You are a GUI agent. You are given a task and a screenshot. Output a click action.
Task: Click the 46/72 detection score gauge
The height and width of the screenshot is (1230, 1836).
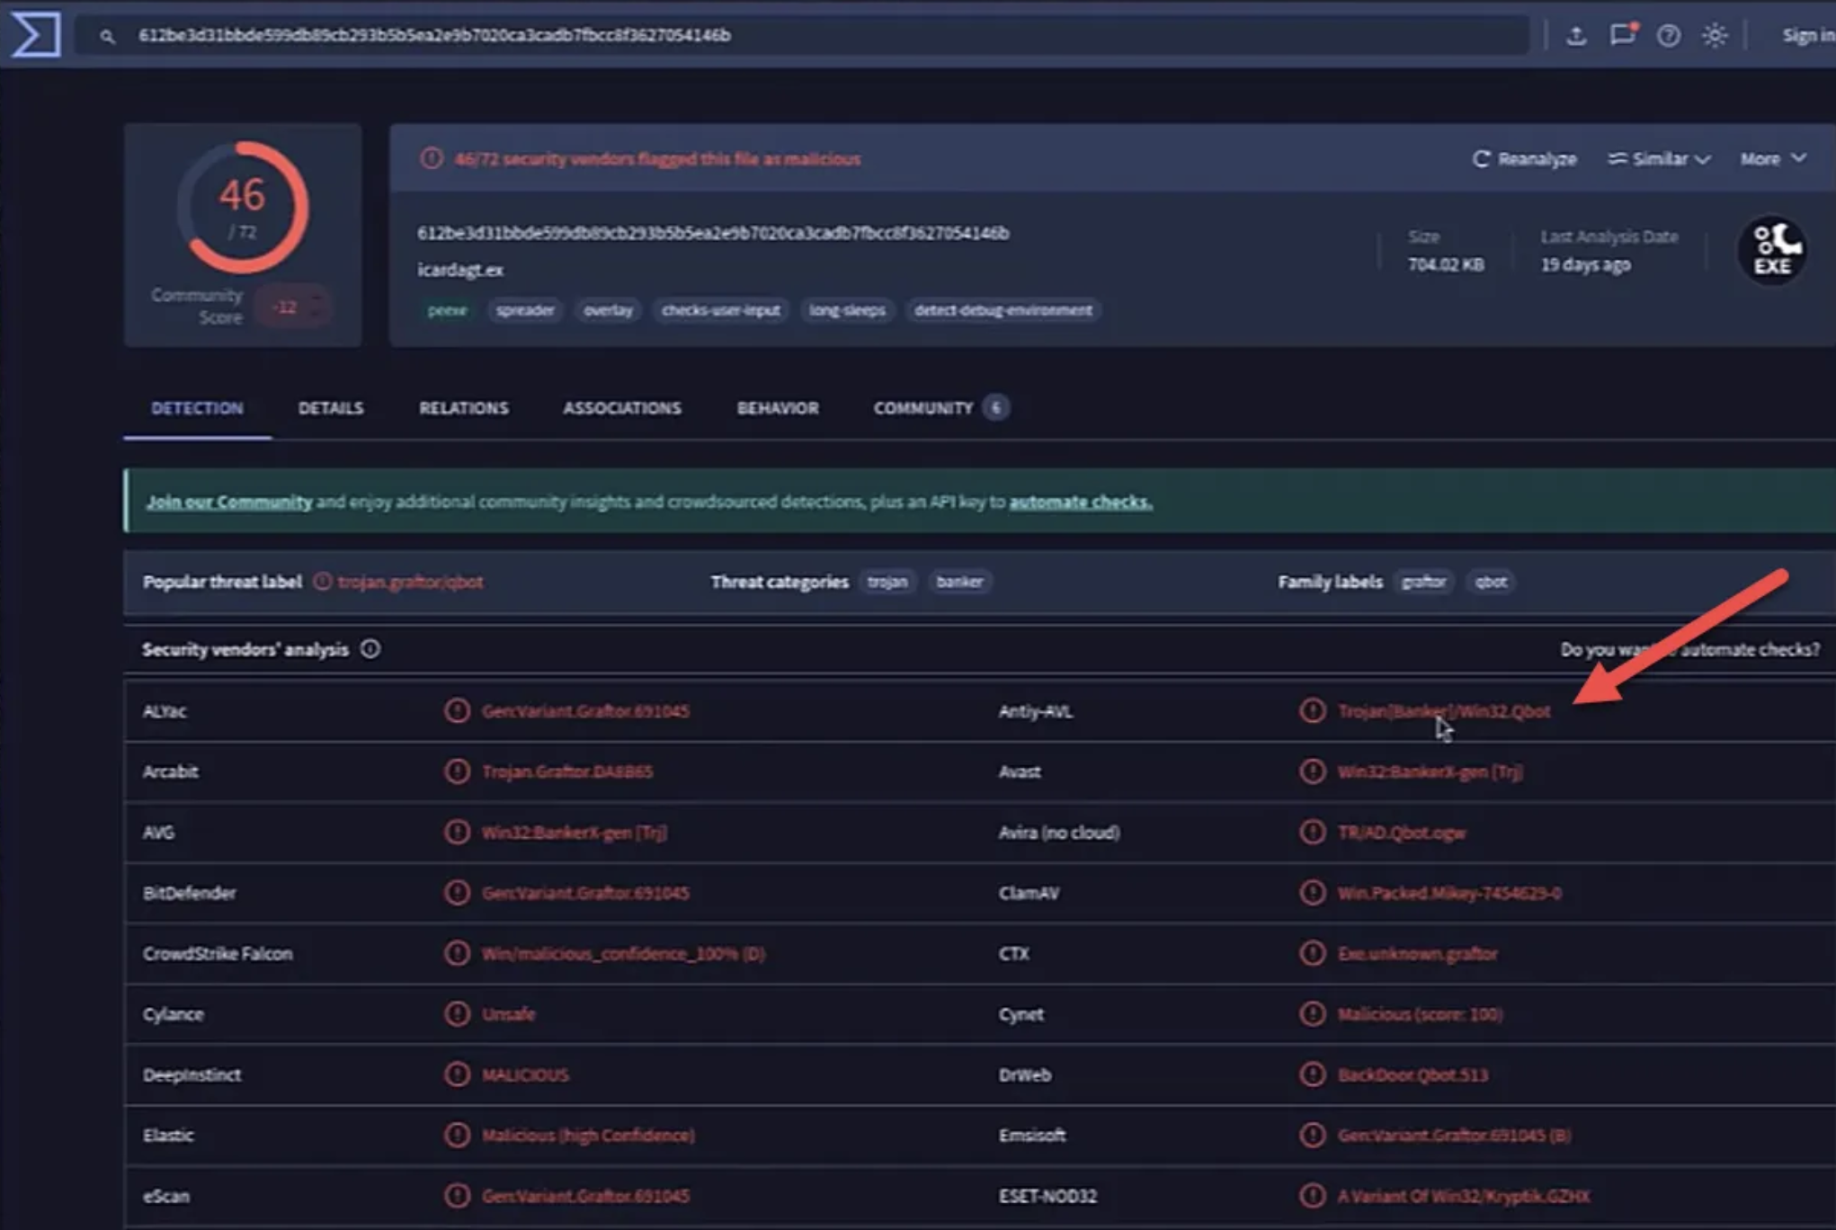tap(243, 208)
